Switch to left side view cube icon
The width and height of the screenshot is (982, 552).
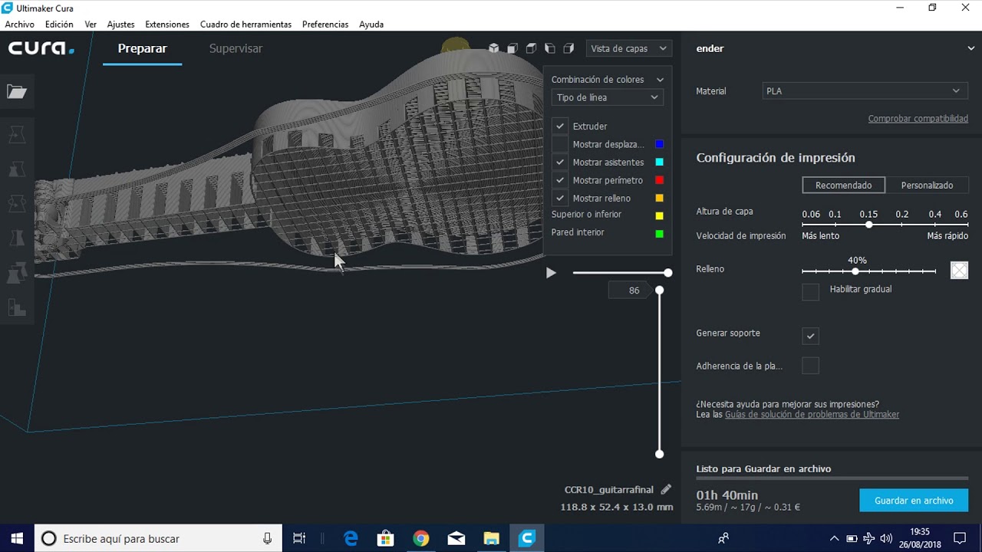click(x=550, y=48)
